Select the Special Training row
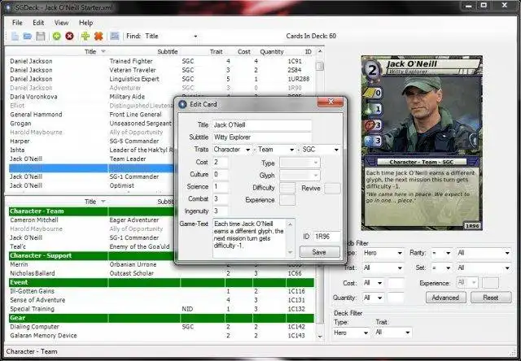The height and width of the screenshot is (361, 521). (161, 309)
